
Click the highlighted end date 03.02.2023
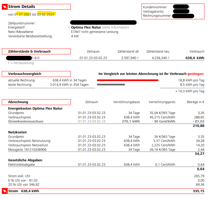[45, 14]
